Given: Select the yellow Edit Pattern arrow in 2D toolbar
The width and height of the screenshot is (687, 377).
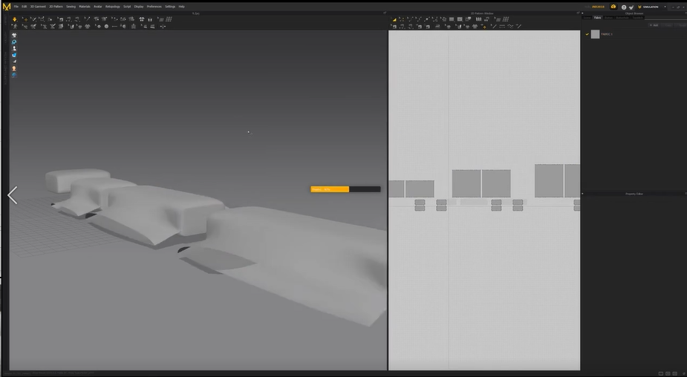Looking at the screenshot, I should (x=394, y=19).
